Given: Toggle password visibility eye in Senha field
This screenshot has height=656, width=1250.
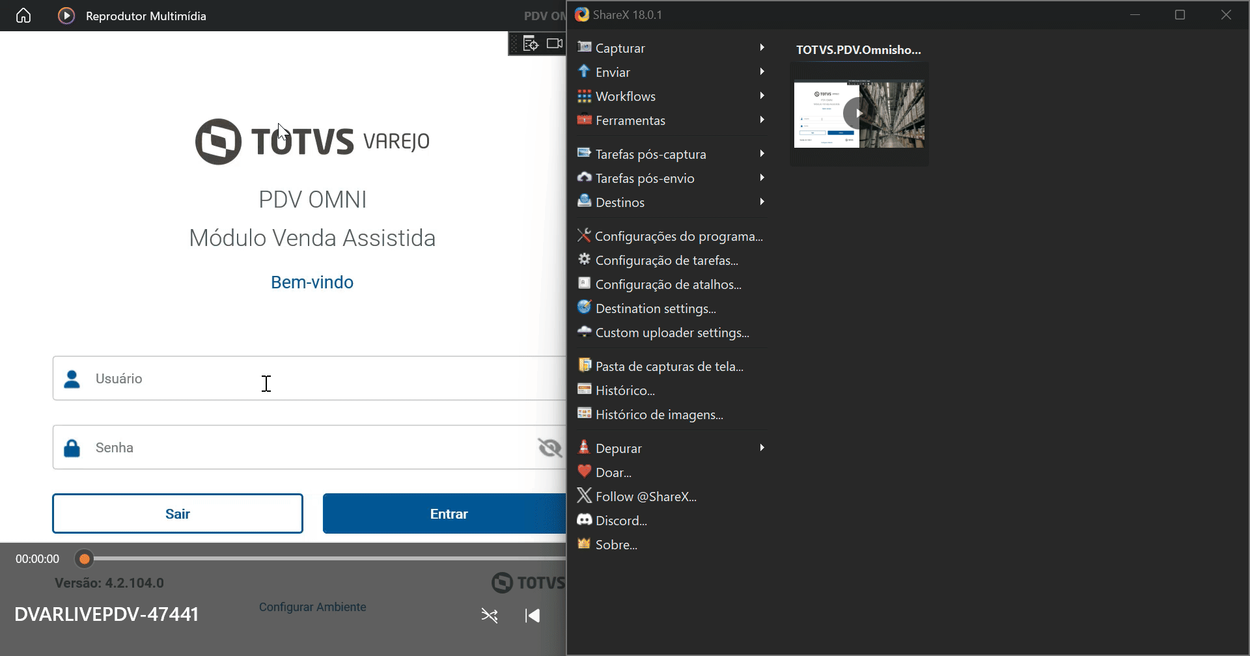Looking at the screenshot, I should pos(550,448).
